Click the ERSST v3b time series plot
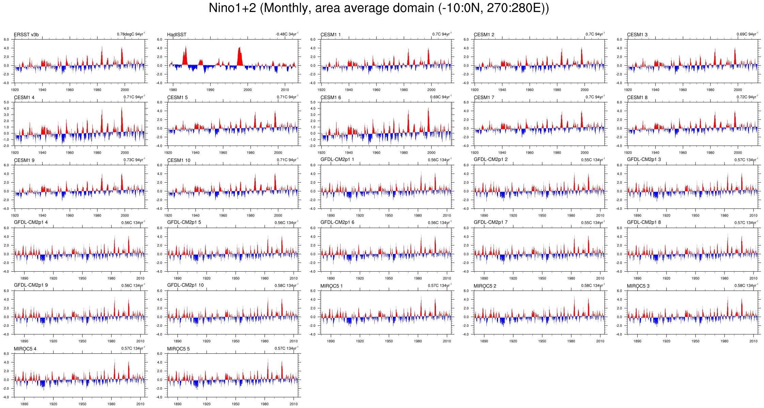 click(80, 61)
